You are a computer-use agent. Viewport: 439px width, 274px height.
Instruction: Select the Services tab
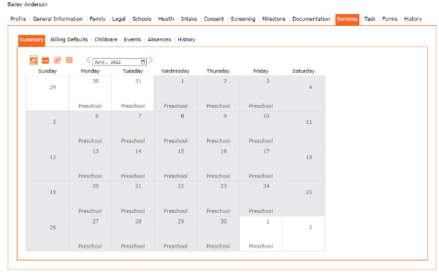[347, 20]
